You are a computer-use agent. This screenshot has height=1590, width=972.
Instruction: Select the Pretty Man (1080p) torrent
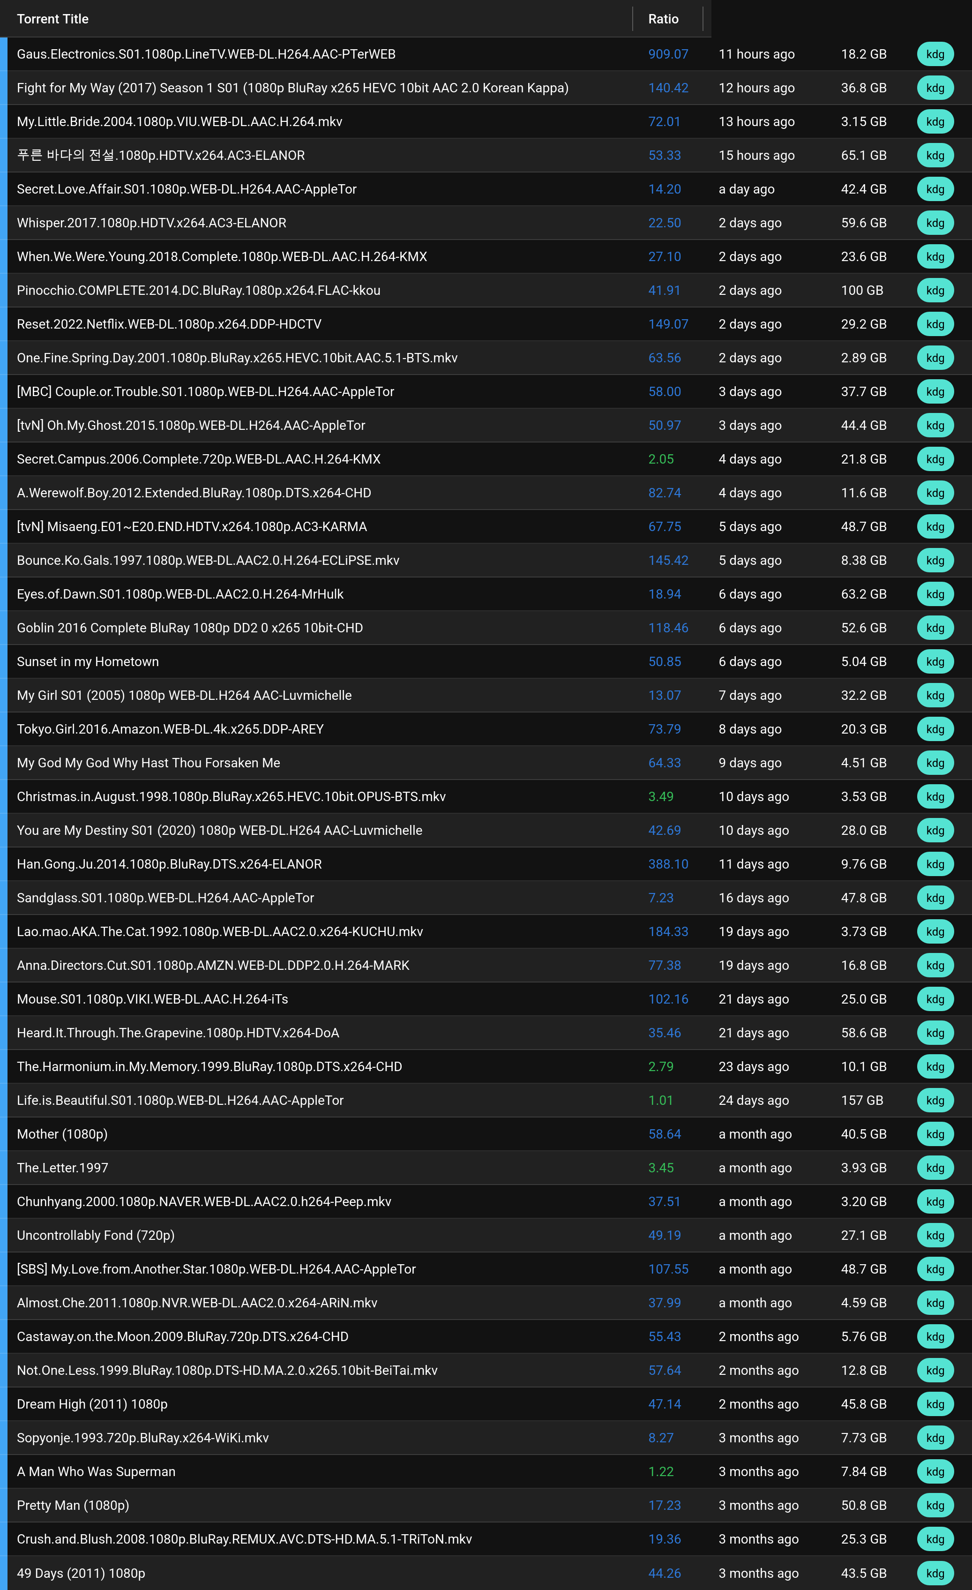[73, 1506]
